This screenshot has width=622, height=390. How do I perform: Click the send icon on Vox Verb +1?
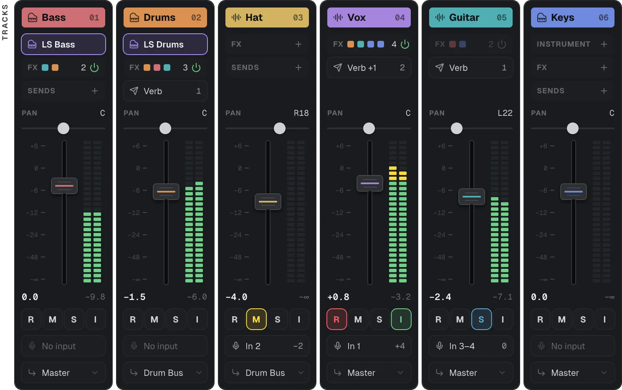[338, 67]
